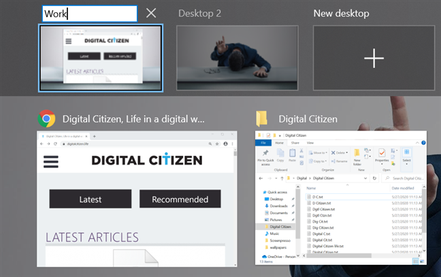Click the "New desktop" label
441x277 pixels.
(x=341, y=13)
